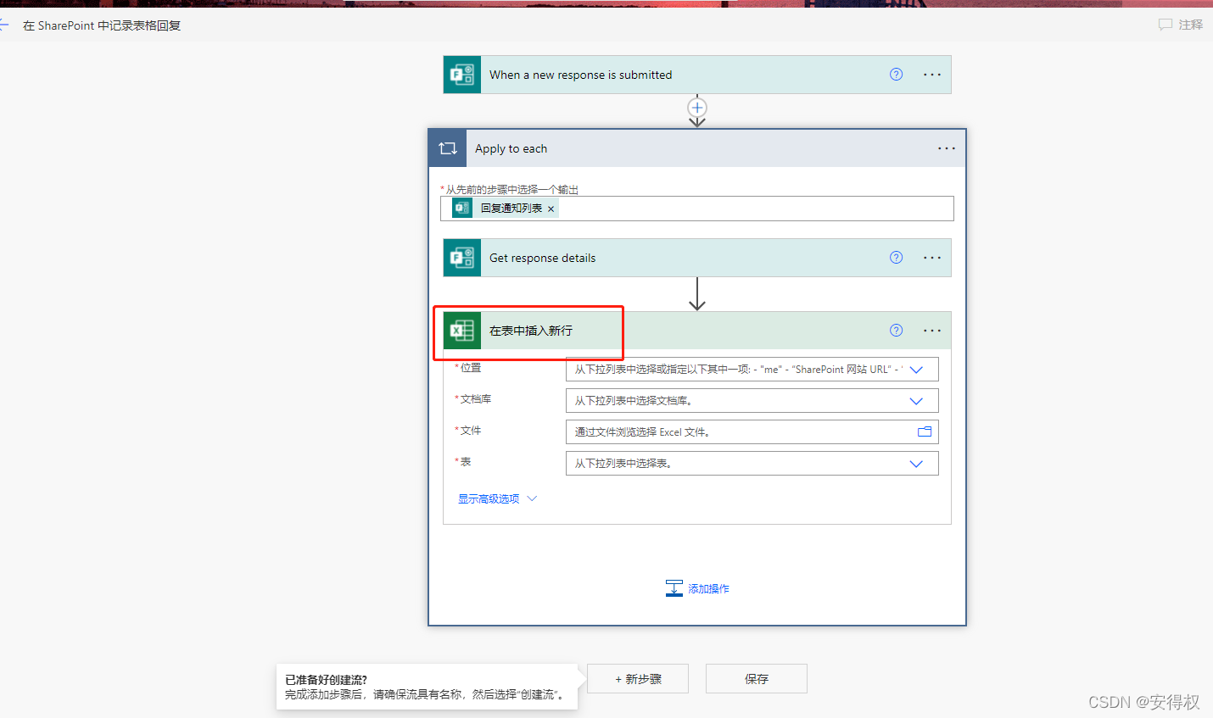The image size is (1213, 718).
Task: Open the ellipsis menu of the trigger step
Action: click(932, 75)
